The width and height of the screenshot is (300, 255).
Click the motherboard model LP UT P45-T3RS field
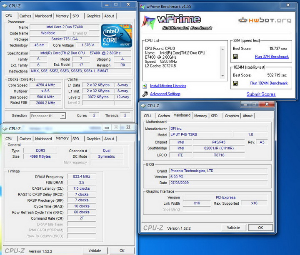(x=200, y=134)
